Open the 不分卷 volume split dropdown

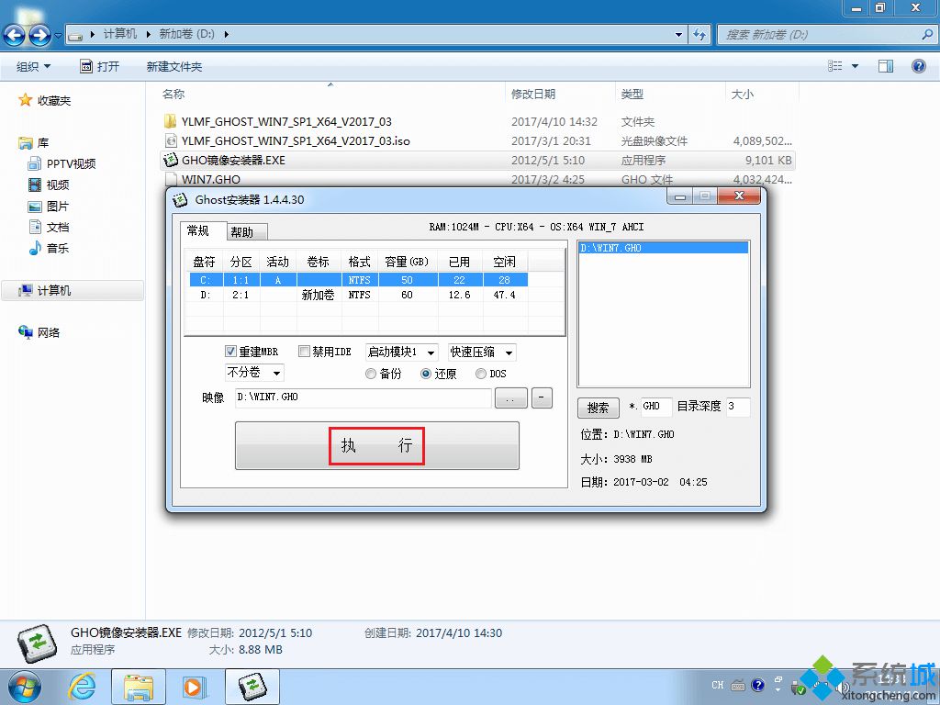(254, 373)
